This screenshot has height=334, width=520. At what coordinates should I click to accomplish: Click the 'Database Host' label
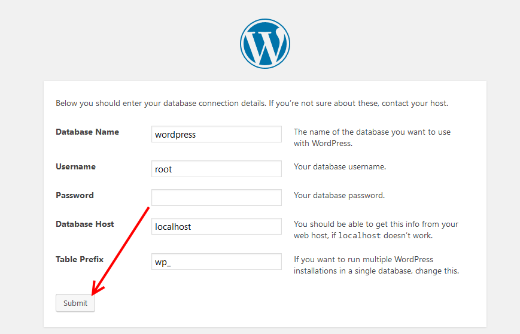point(84,224)
